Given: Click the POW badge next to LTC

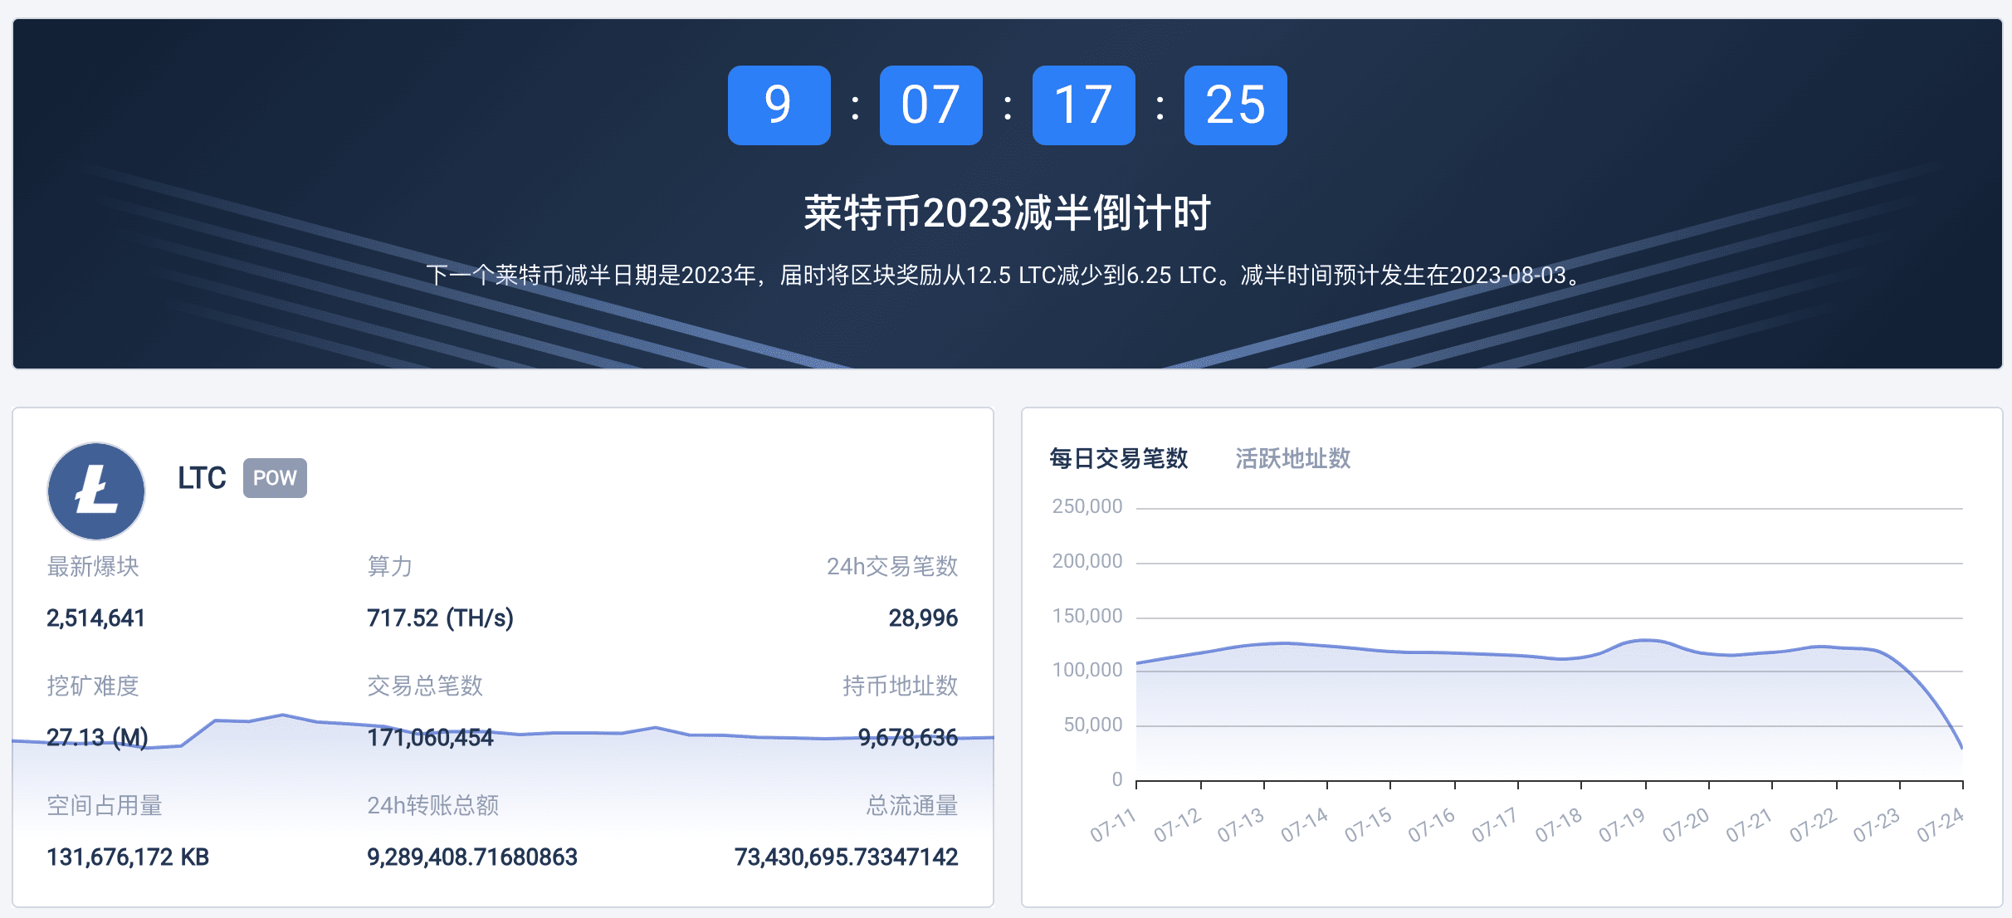Looking at the screenshot, I should [x=275, y=478].
